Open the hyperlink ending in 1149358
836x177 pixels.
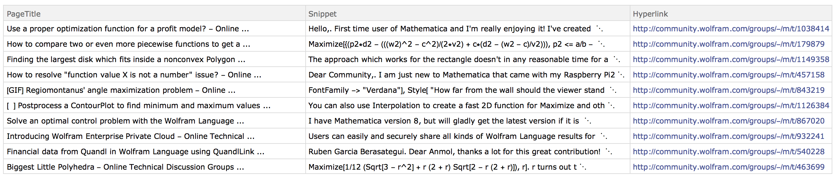[731, 59]
